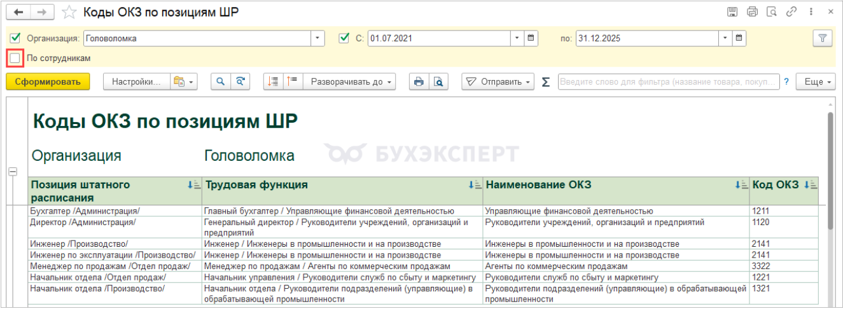This screenshot has height=311, width=843.
Task: Click the save diskette icon in title bar
Action: tap(732, 11)
